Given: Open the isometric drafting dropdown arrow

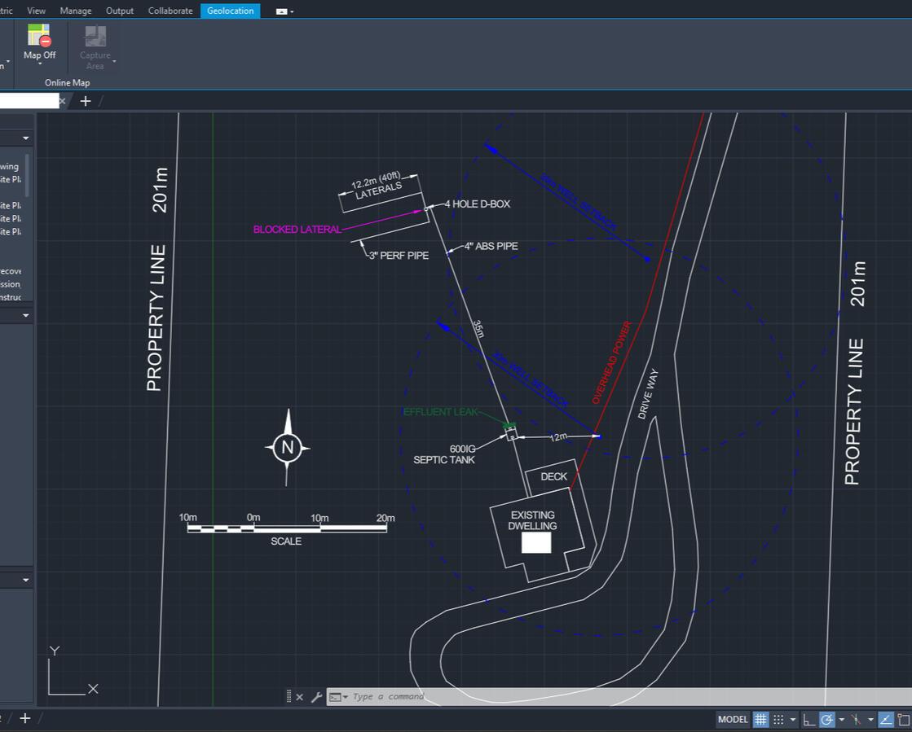Looking at the screenshot, I should tap(870, 720).
